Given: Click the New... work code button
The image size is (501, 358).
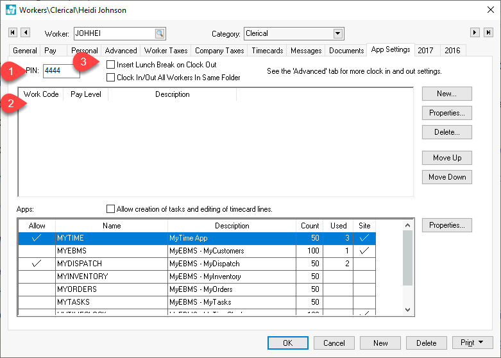Looking at the screenshot, I should pos(446,94).
